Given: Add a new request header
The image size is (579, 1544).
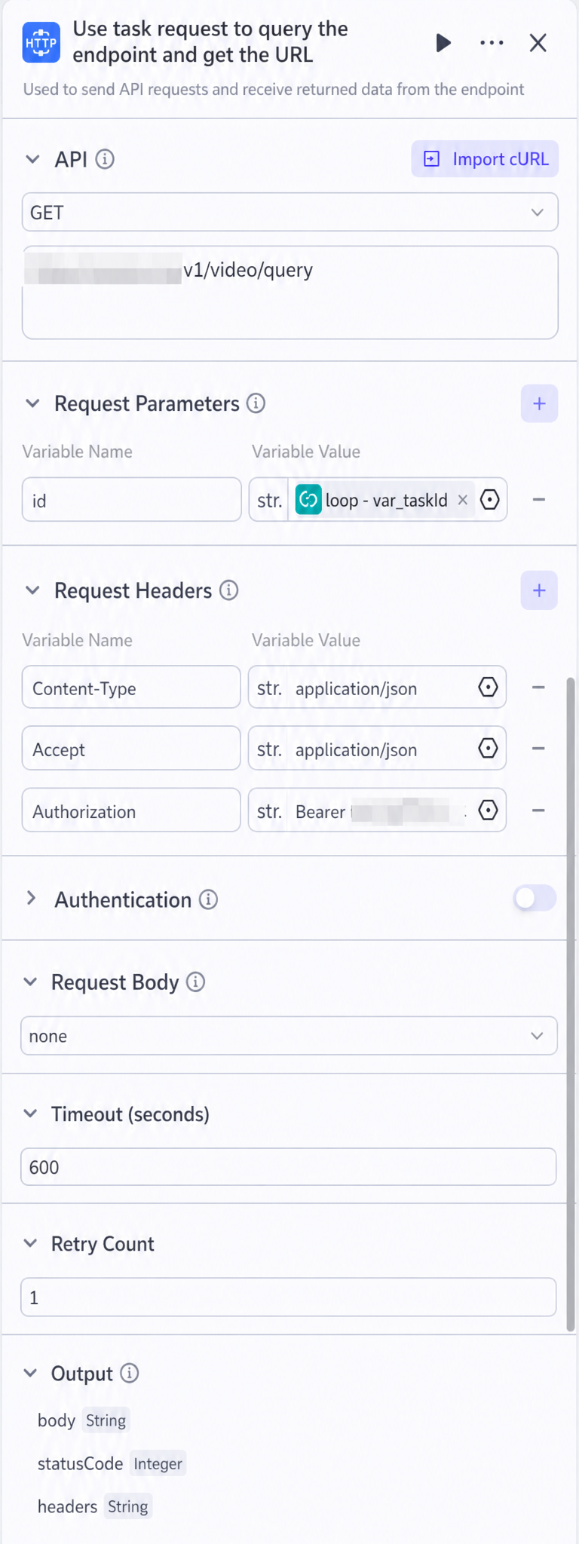Looking at the screenshot, I should click(539, 590).
